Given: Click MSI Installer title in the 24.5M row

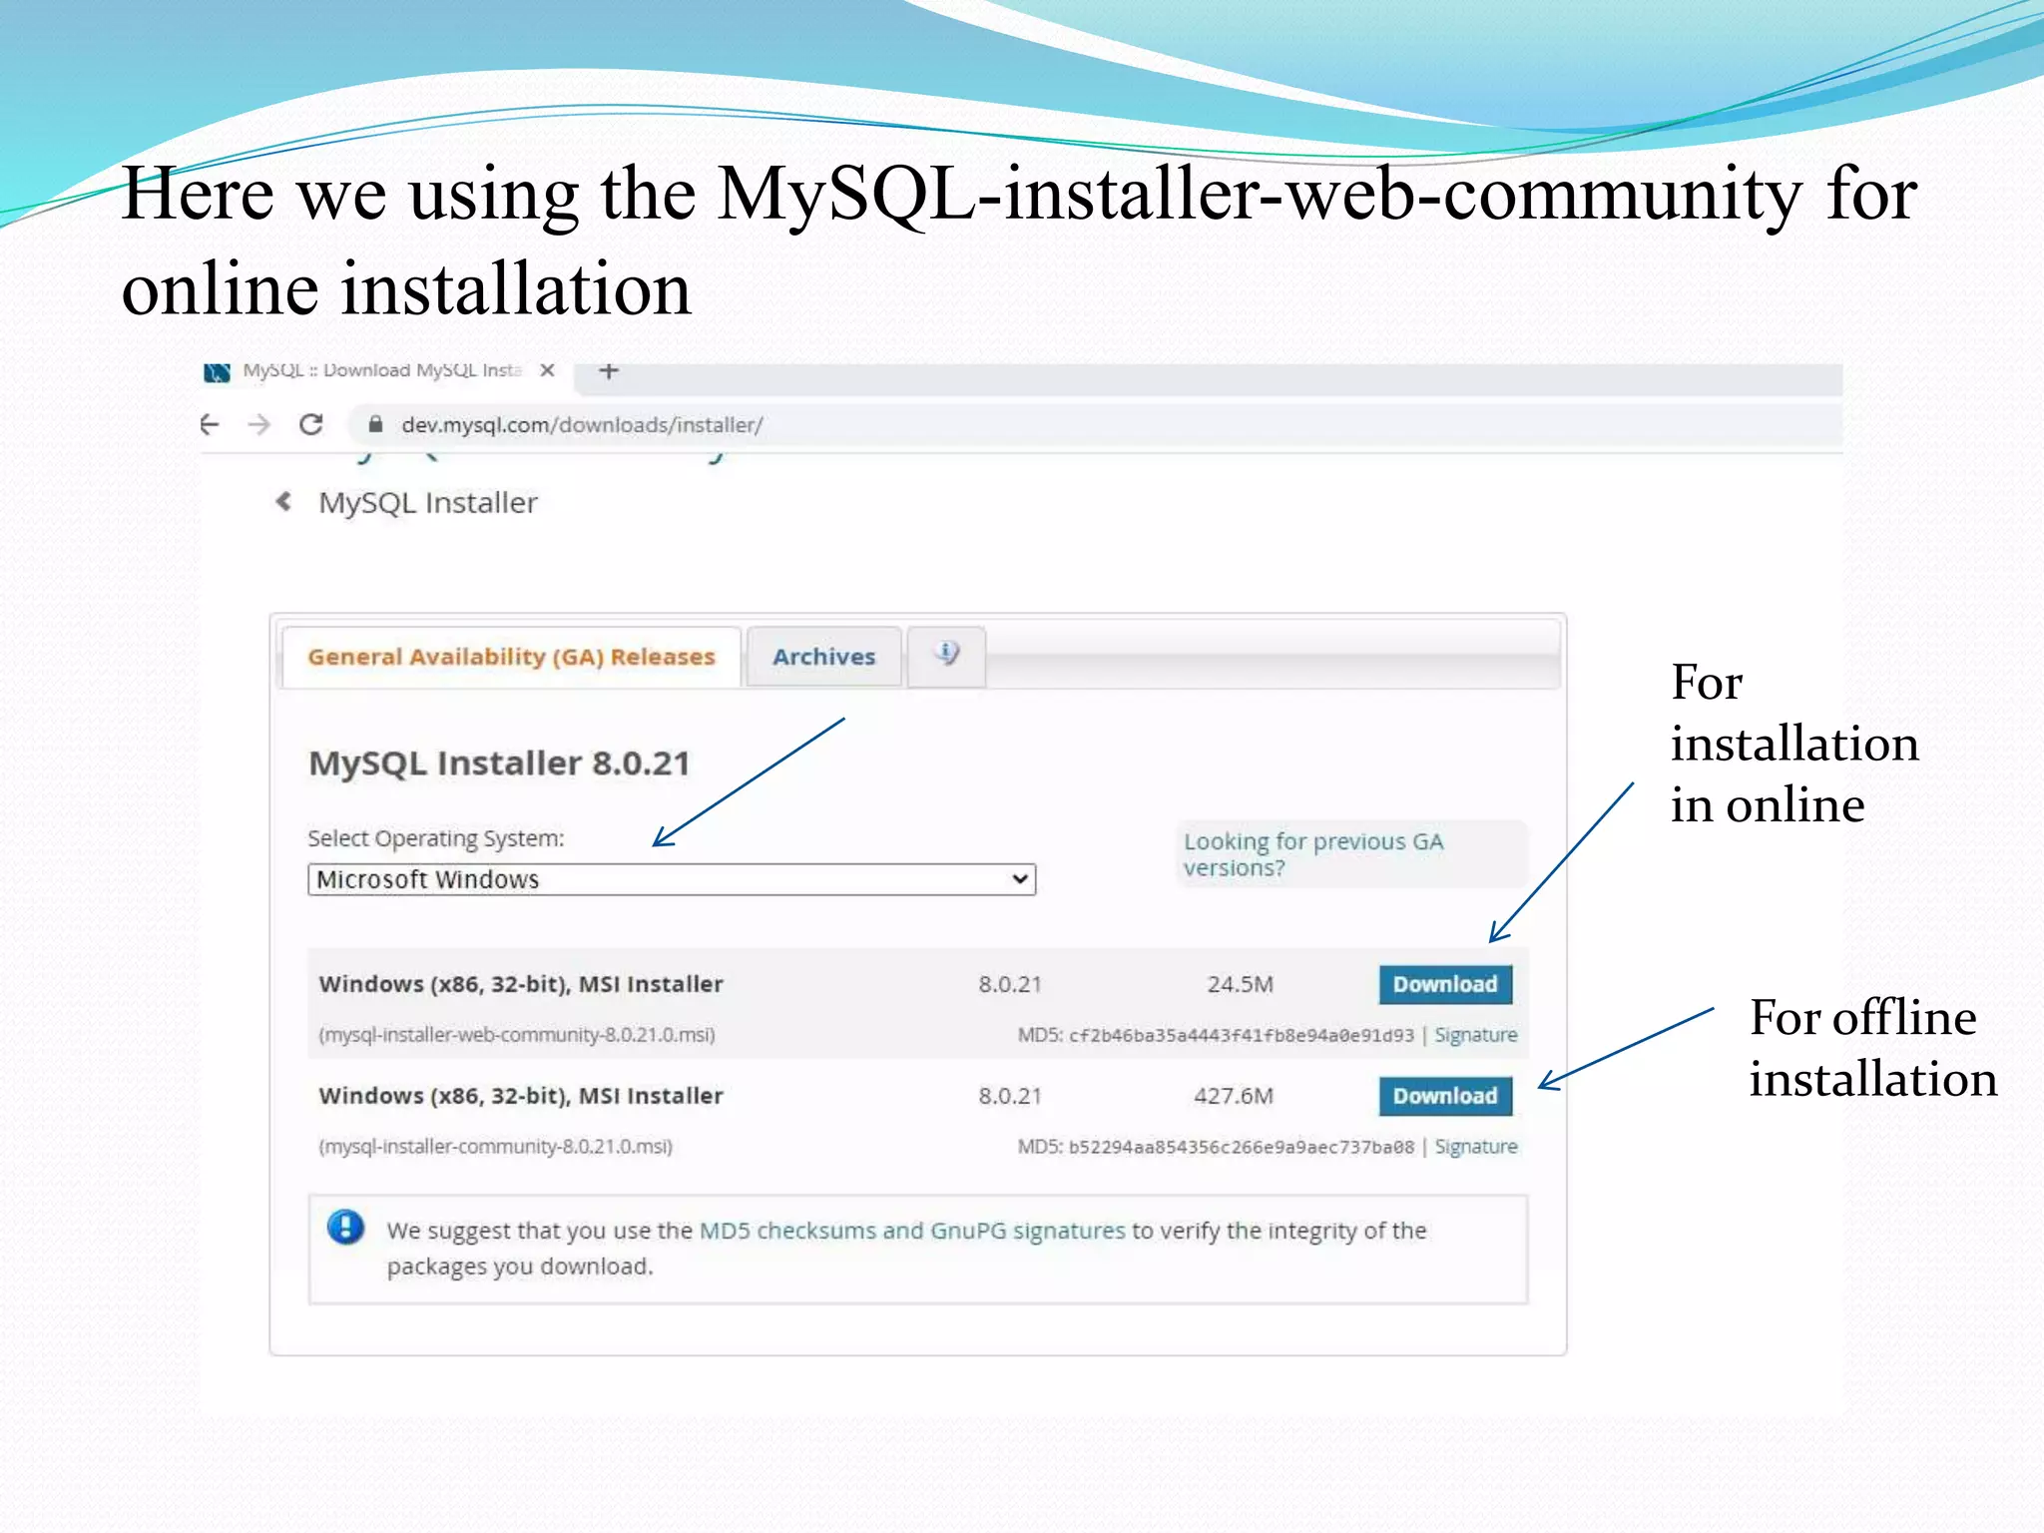Looking at the screenshot, I should 521,984.
